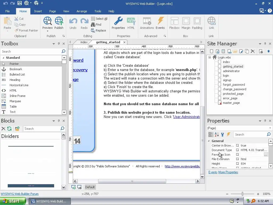This screenshot has height=205, width=273.
Task: Click the Flexbox icon
Action: [x=174, y=21]
